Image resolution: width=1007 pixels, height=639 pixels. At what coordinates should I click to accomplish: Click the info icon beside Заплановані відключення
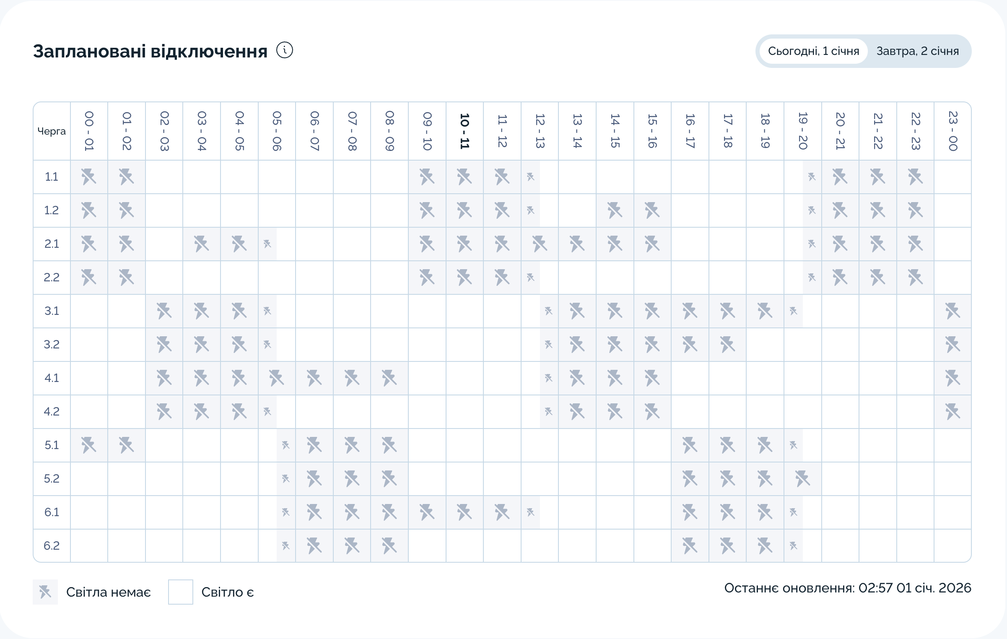pyautogui.click(x=285, y=50)
